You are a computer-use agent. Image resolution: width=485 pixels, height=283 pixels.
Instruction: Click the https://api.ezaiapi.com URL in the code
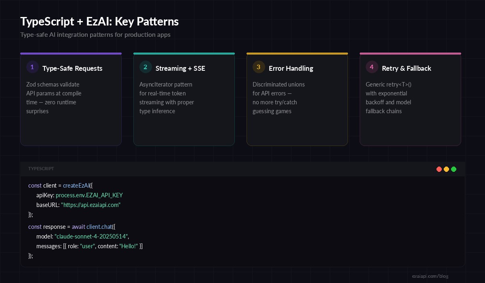click(91, 205)
